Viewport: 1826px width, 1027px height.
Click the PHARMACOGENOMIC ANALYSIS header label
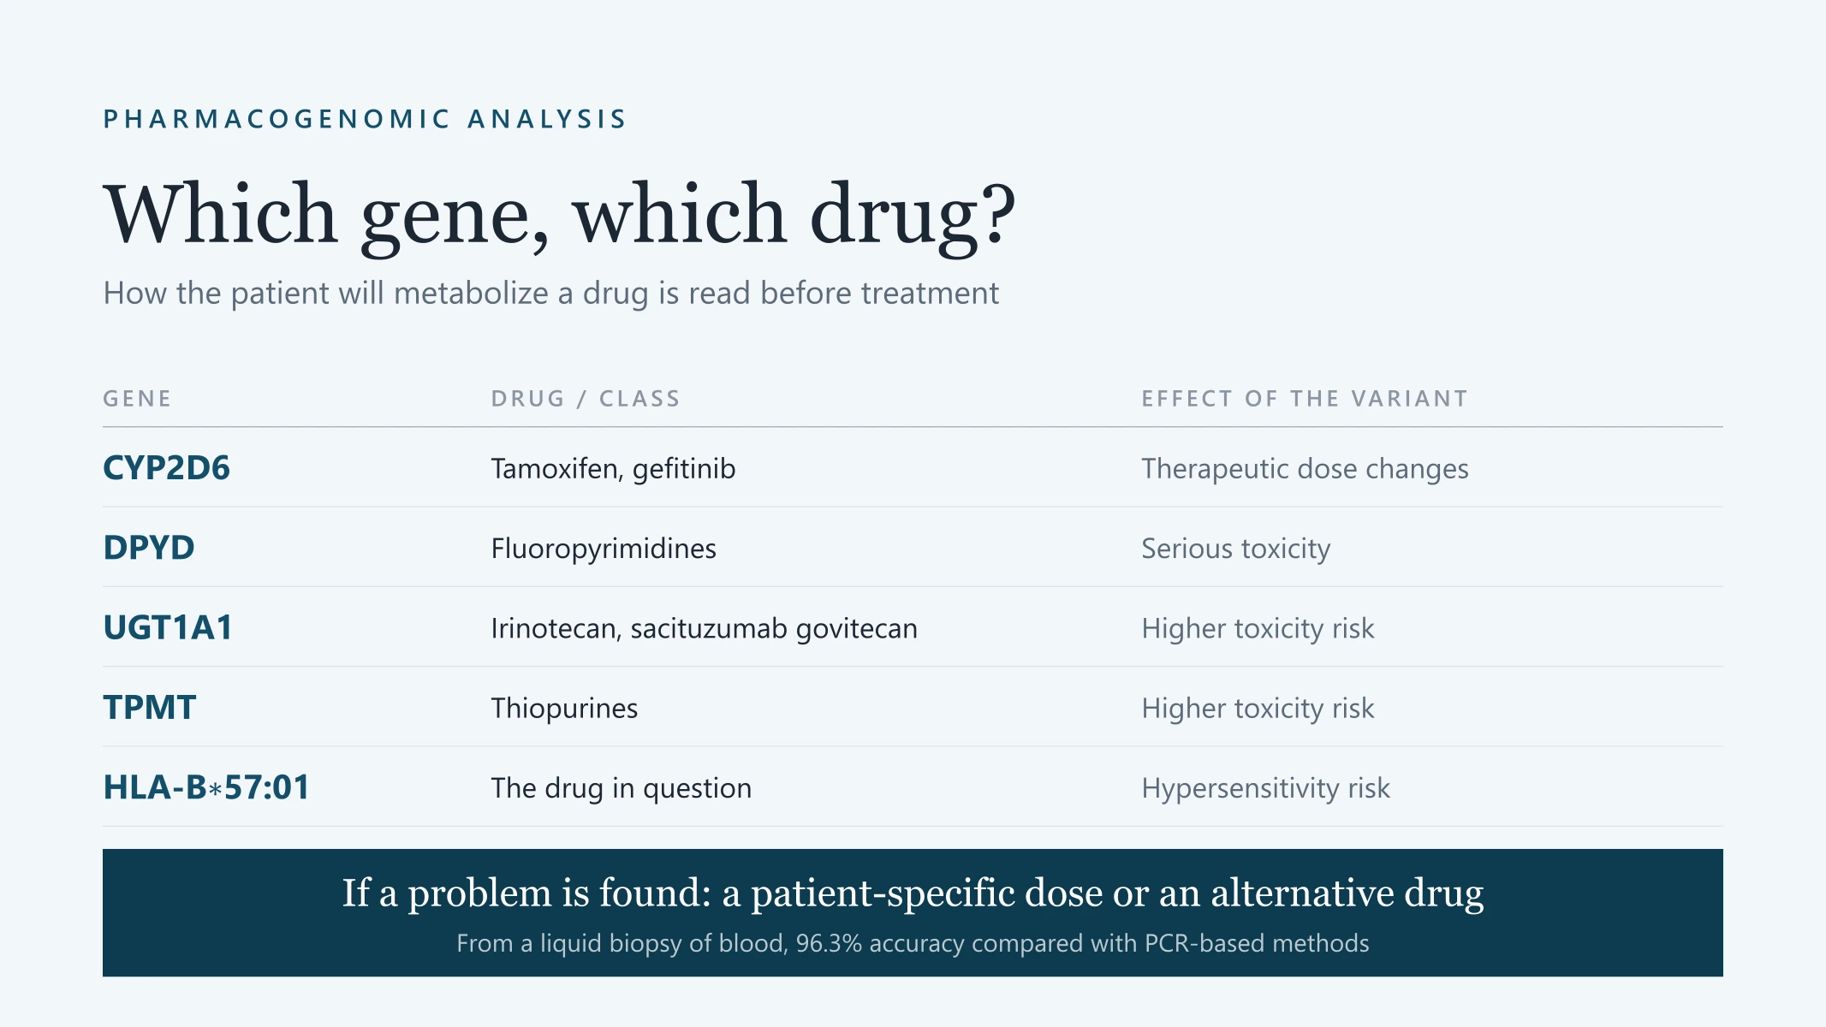[x=365, y=119]
